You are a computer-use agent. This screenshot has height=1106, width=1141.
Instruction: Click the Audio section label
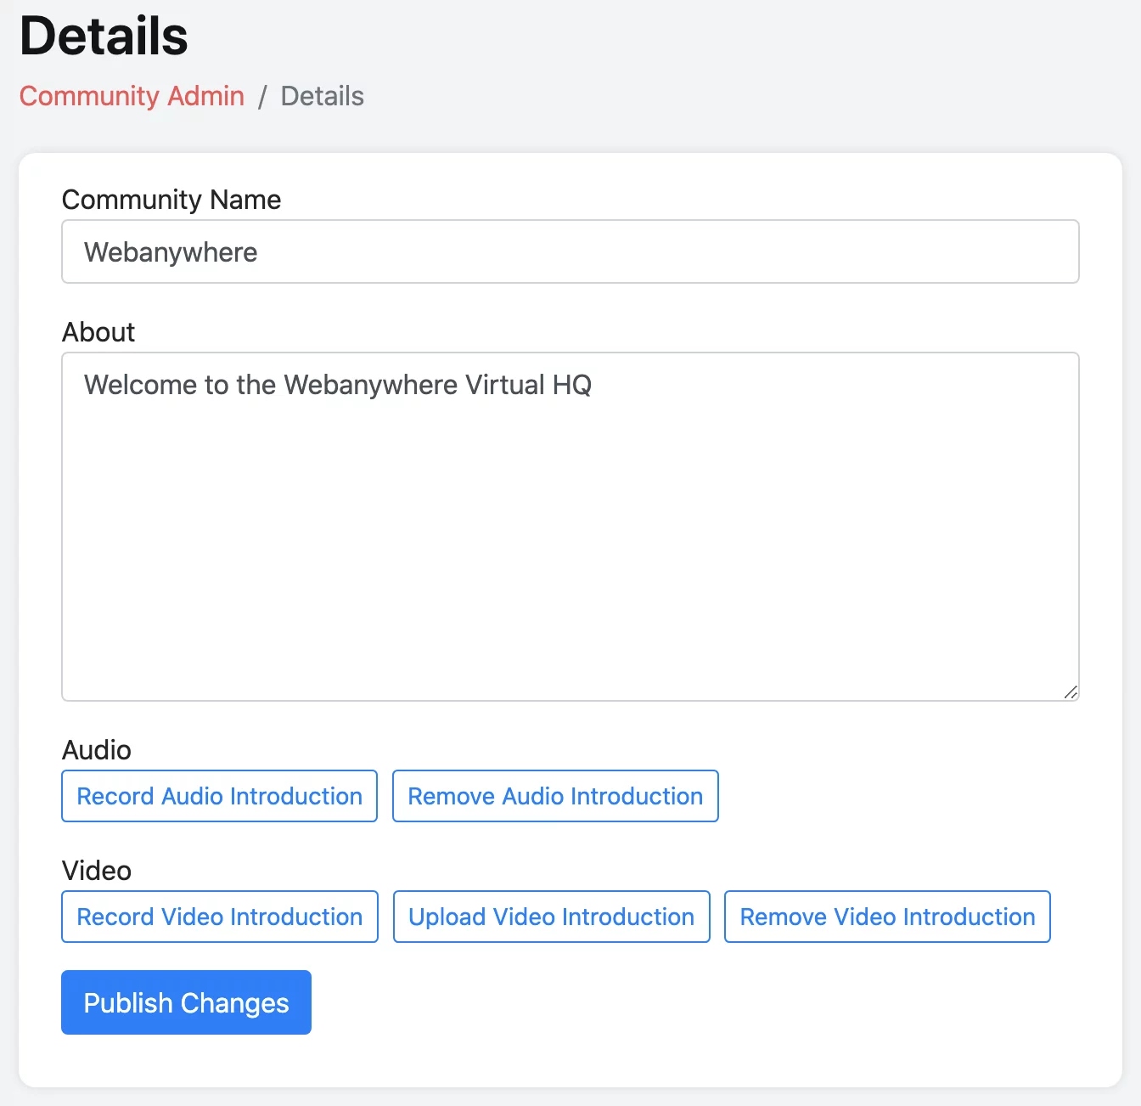pos(97,750)
